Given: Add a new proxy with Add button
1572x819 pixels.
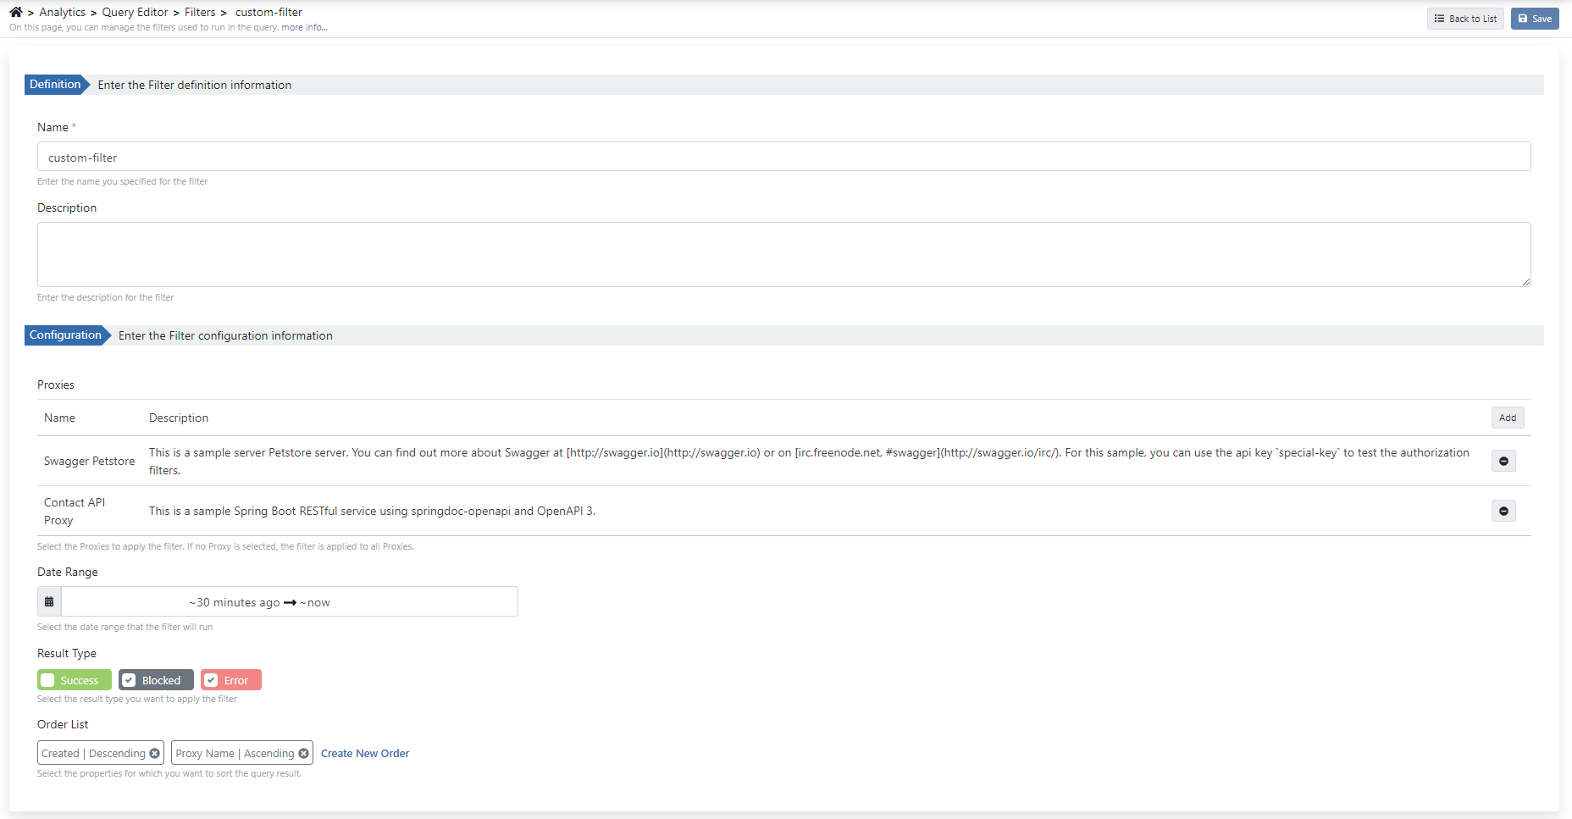Looking at the screenshot, I should (1507, 418).
